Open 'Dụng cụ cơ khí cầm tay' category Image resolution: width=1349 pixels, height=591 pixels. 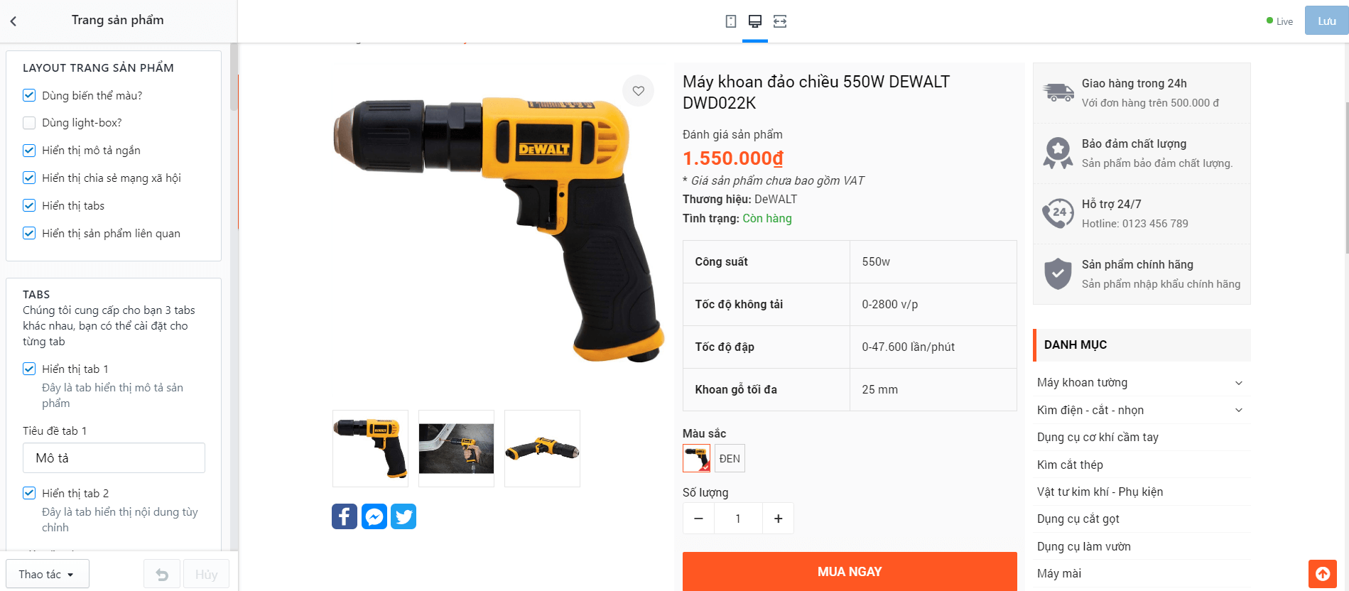point(1098,437)
